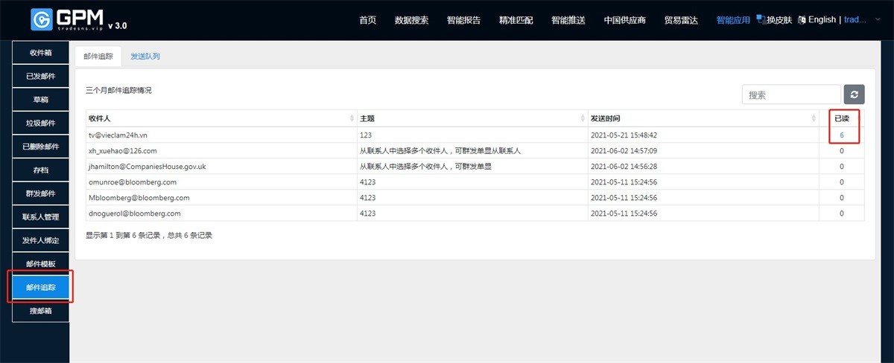Sort table by 收件人 column arrows
The height and width of the screenshot is (363, 894).
(352, 119)
